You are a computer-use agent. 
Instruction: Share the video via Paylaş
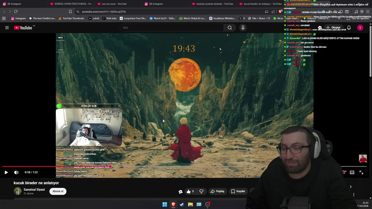click(x=217, y=191)
